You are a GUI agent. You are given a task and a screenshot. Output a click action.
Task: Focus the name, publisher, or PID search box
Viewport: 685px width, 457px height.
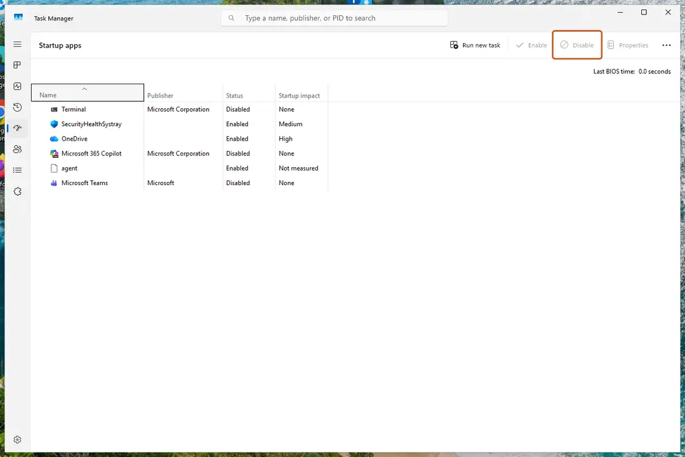click(x=334, y=18)
